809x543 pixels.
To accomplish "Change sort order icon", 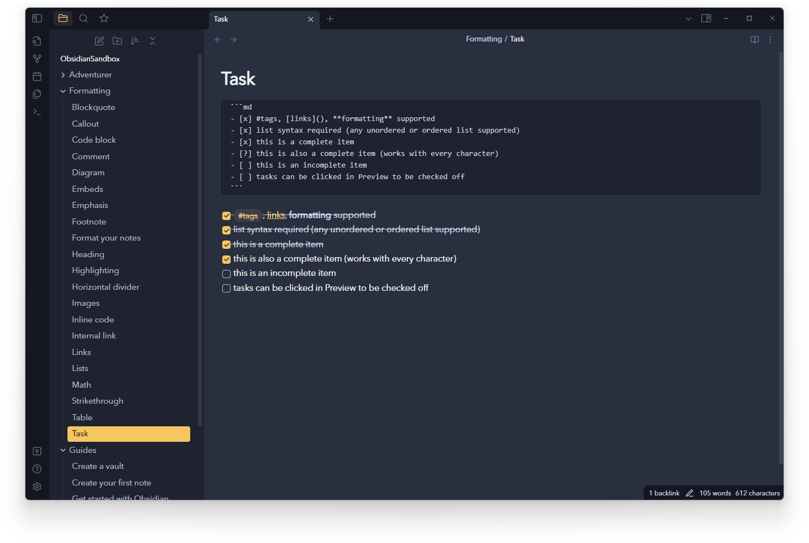I will 135,41.
